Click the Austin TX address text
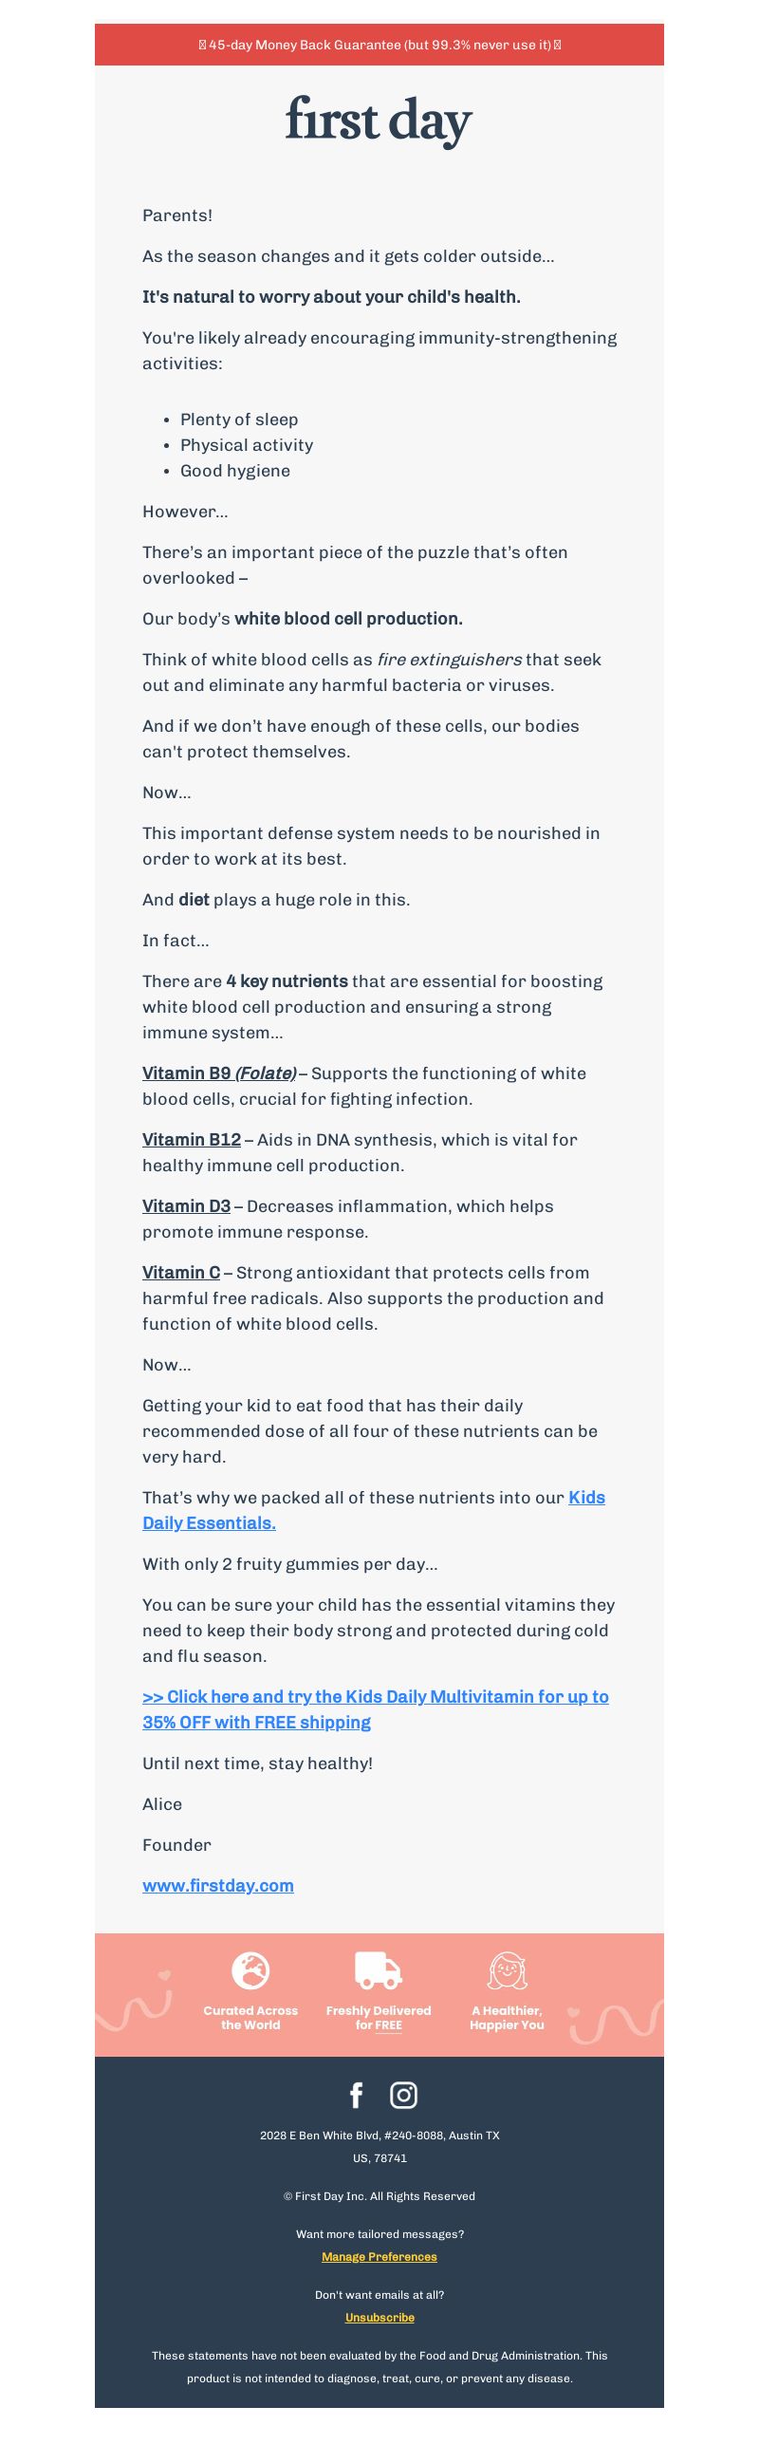 click(x=379, y=2147)
